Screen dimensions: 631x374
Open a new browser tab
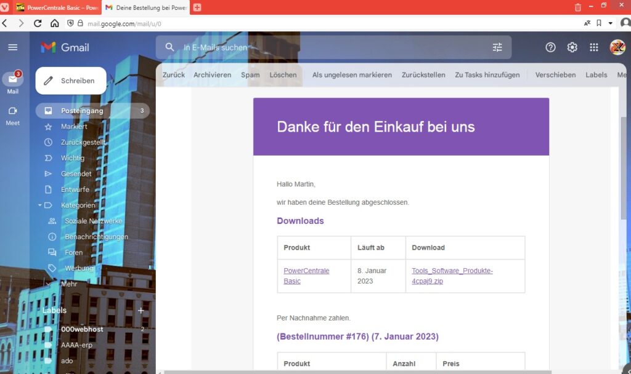197,7
